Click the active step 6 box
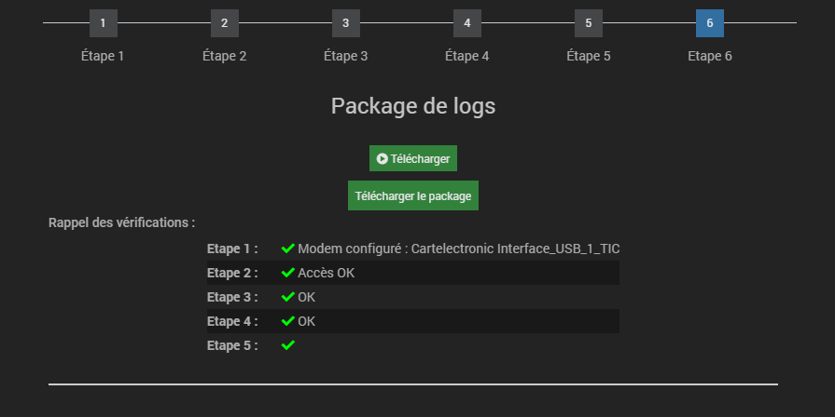This screenshot has height=417, width=835. [x=709, y=23]
